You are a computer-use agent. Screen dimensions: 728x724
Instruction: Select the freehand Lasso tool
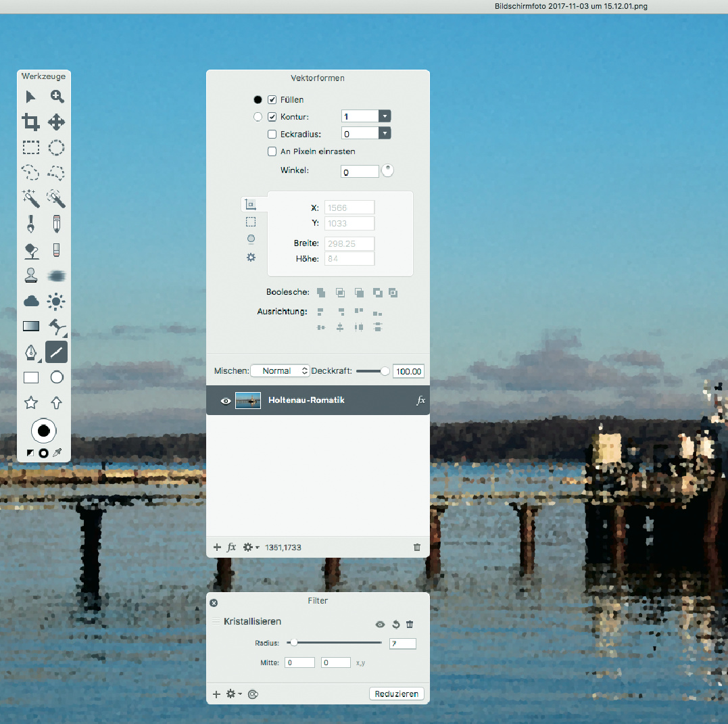point(30,172)
